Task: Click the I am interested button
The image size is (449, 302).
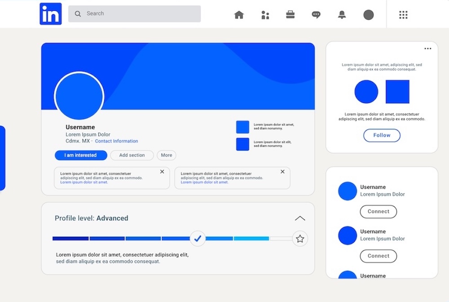Action: tap(81, 155)
